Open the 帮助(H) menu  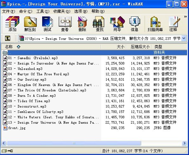(98, 11)
